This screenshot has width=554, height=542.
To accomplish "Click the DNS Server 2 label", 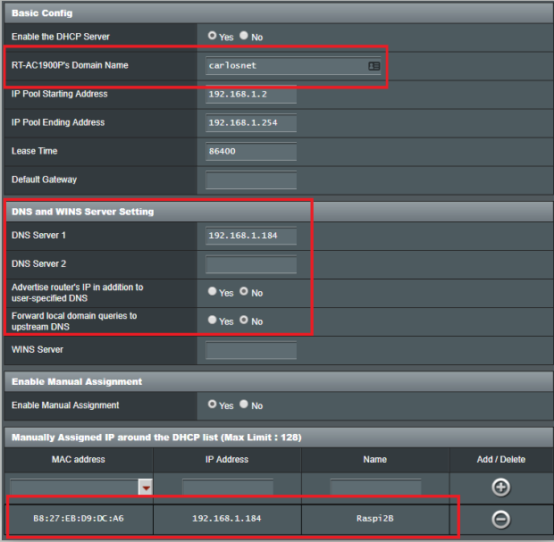I will point(38,263).
